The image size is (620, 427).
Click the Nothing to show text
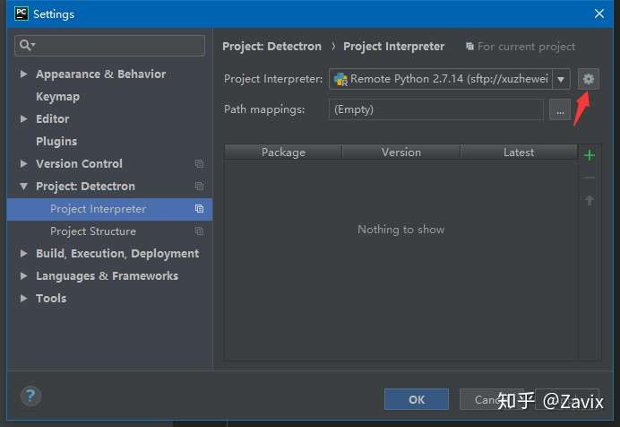(401, 230)
